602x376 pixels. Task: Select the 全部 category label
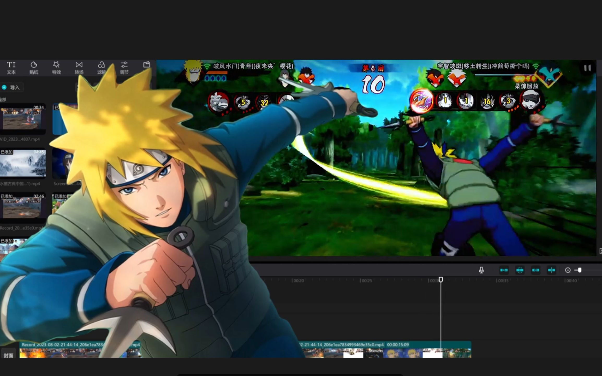3,99
